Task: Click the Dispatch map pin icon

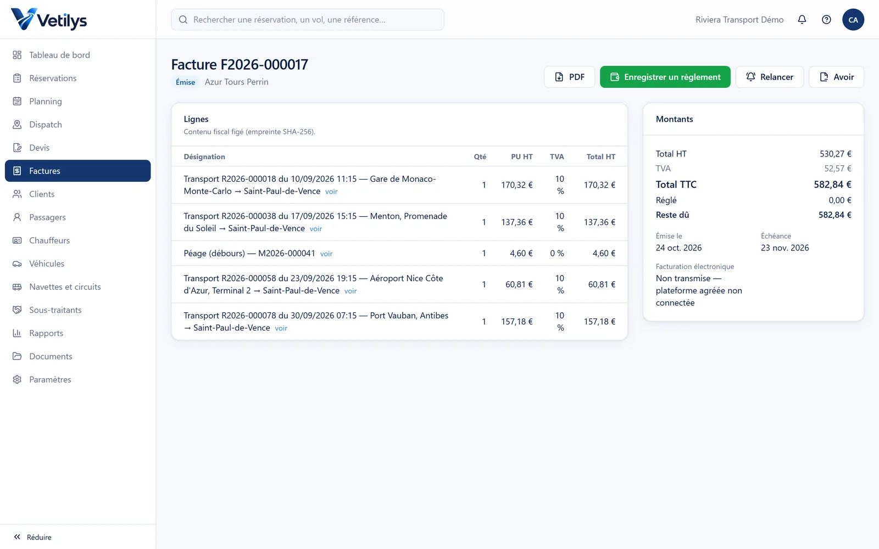Action: point(17,125)
